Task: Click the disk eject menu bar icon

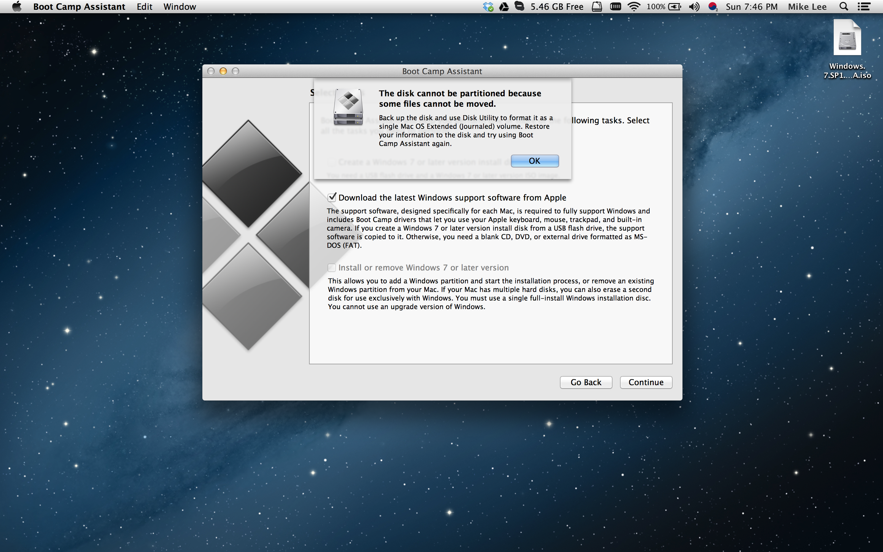Action: [x=597, y=6]
